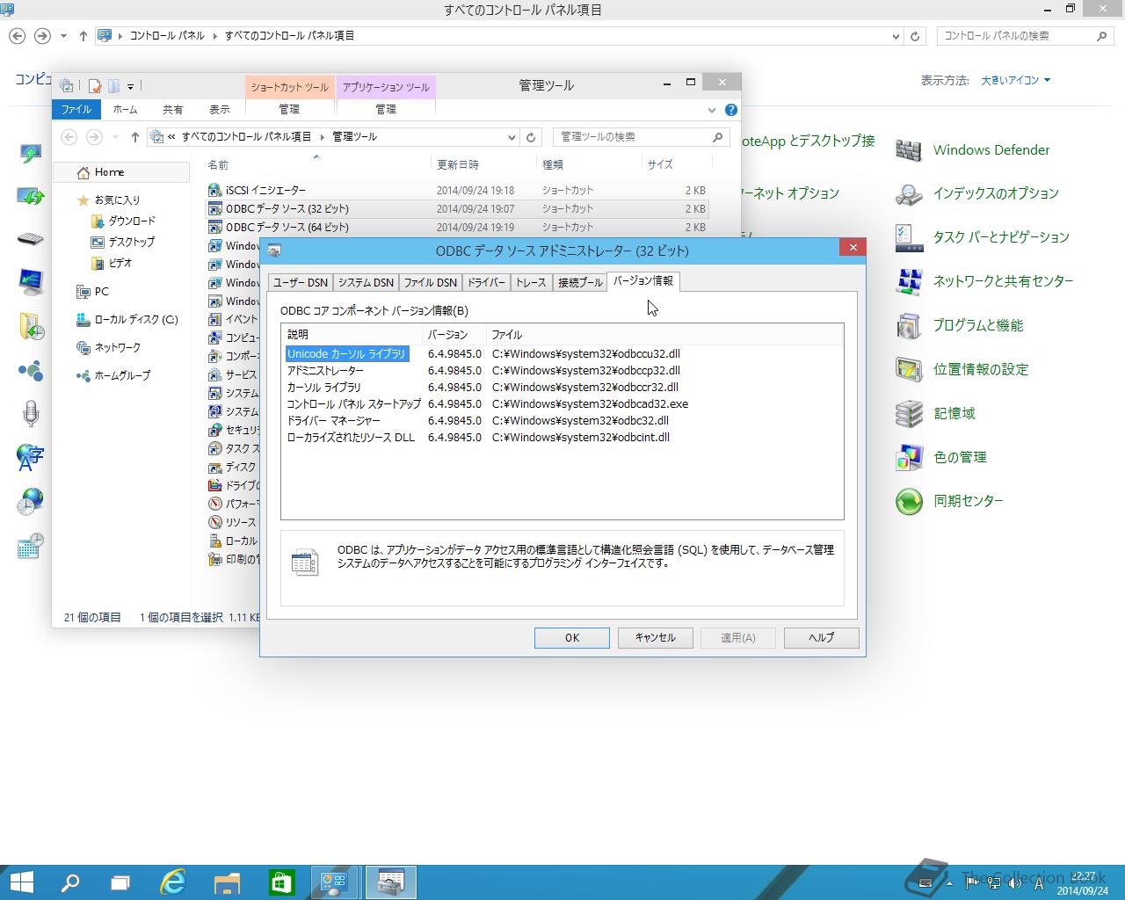The width and height of the screenshot is (1125, 900).
Task: Open Store app from taskbar
Action: (x=281, y=882)
